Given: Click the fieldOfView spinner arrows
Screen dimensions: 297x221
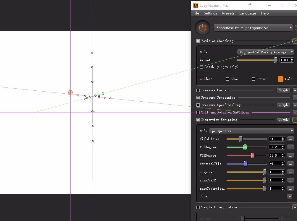Looking at the screenshot, I should (283, 139).
